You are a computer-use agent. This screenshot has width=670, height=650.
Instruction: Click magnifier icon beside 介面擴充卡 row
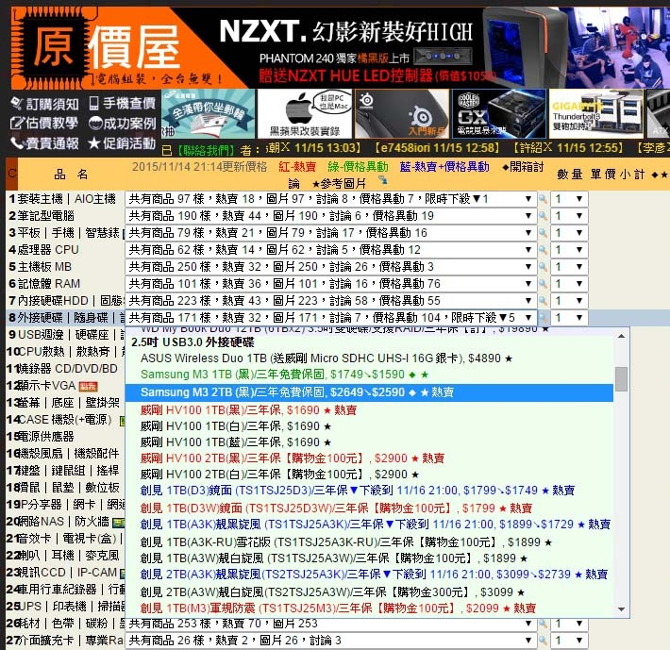(x=543, y=641)
